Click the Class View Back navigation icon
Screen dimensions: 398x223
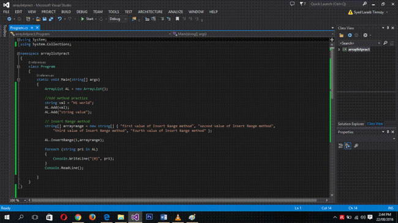(350, 35)
